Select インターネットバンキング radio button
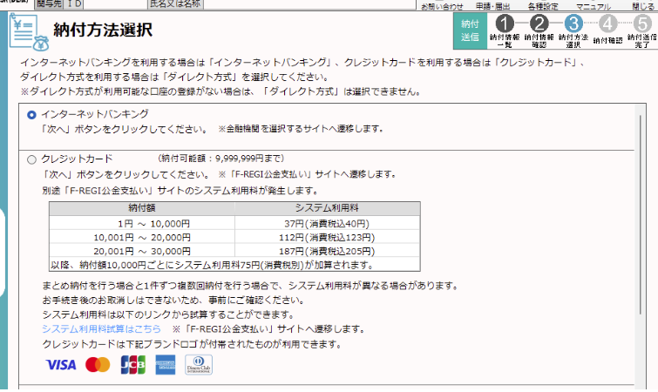The height and width of the screenshot is (392, 658). tap(32, 114)
